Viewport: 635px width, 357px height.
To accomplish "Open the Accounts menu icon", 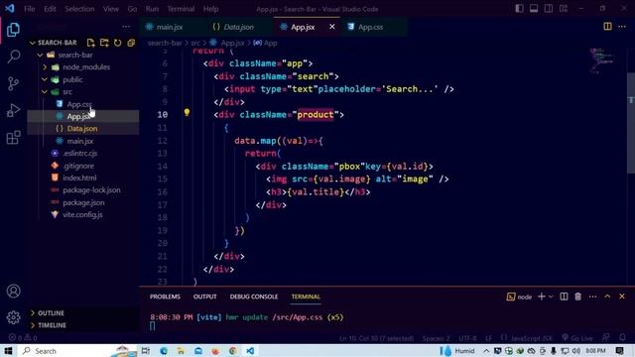I will (13, 291).
